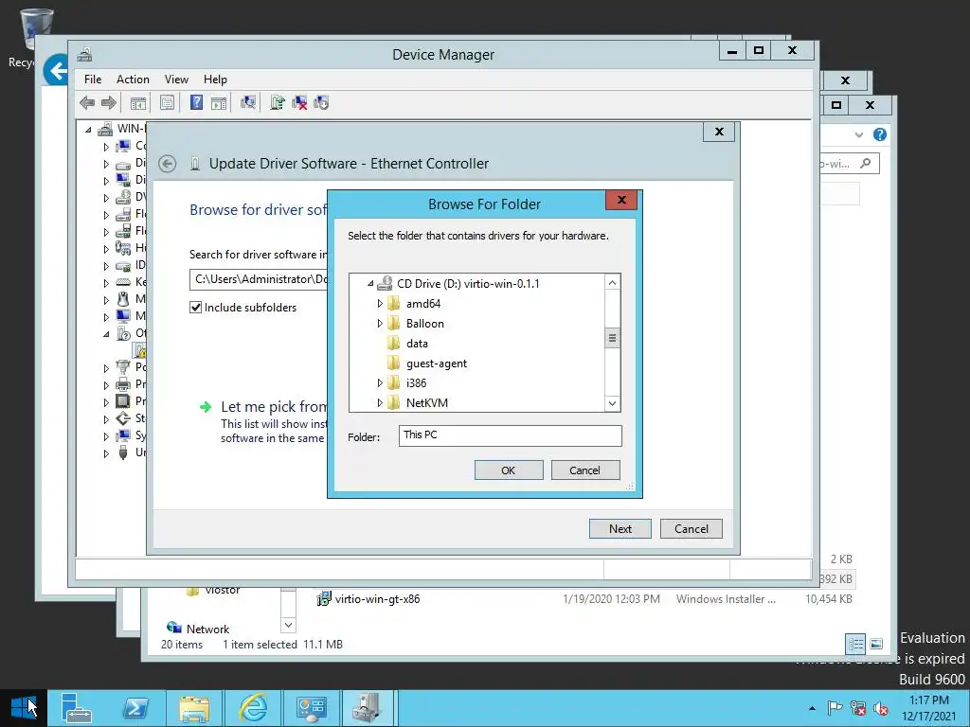Expand the amd64 folder
Image resolution: width=970 pixels, height=727 pixels.
point(380,304)
